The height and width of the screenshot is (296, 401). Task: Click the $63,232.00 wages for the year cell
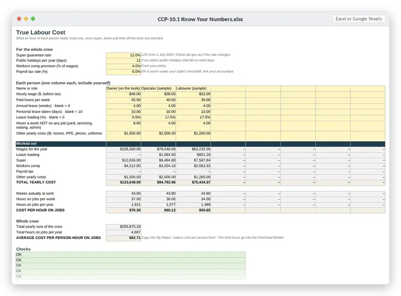click(193, 149)
